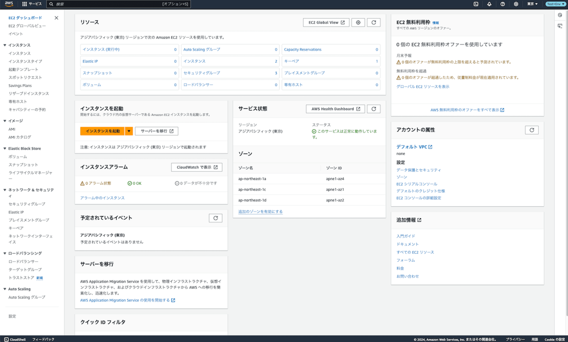Open the tutorials icon on right edge
The height and width of the screenshot is (342, 568).
(x=560, y=26)
